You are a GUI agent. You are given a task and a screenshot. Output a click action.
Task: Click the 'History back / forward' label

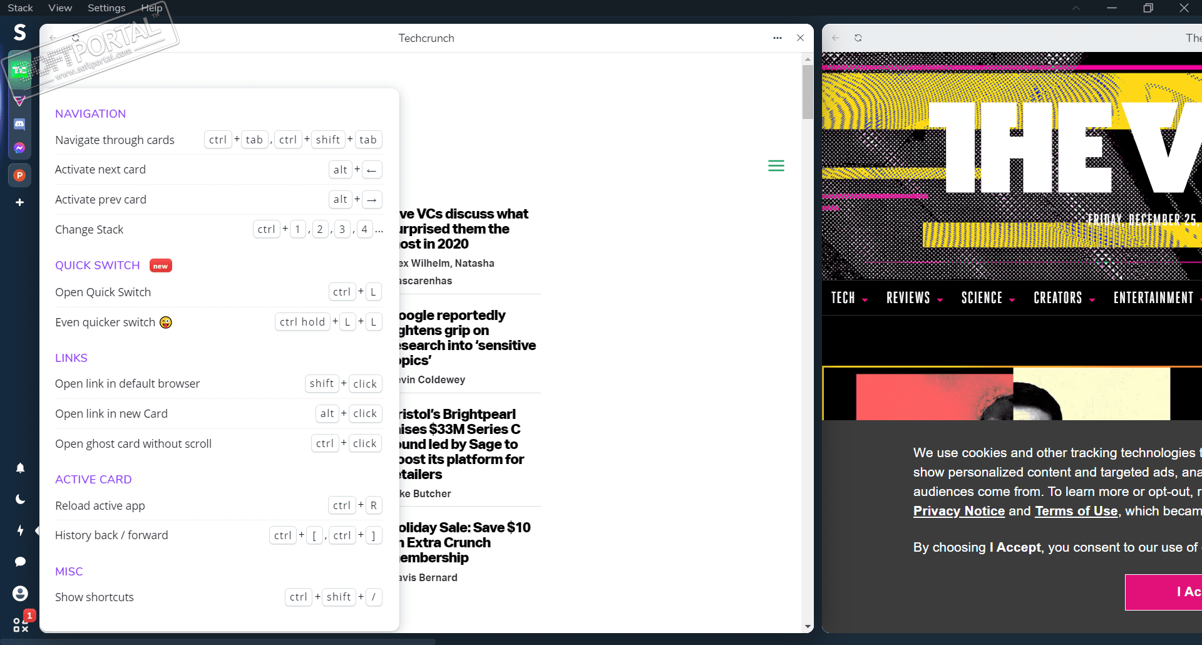click(x=111, y=535)
